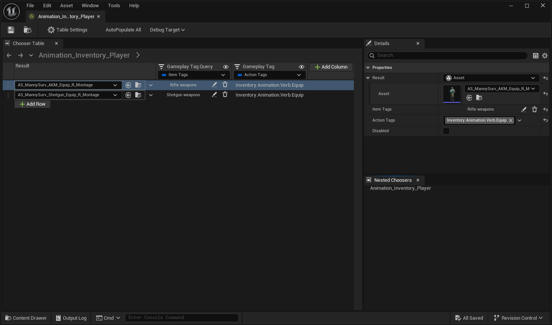
Task: Browse to this asset in Content Browser
Action: click(x=27, y=30)
